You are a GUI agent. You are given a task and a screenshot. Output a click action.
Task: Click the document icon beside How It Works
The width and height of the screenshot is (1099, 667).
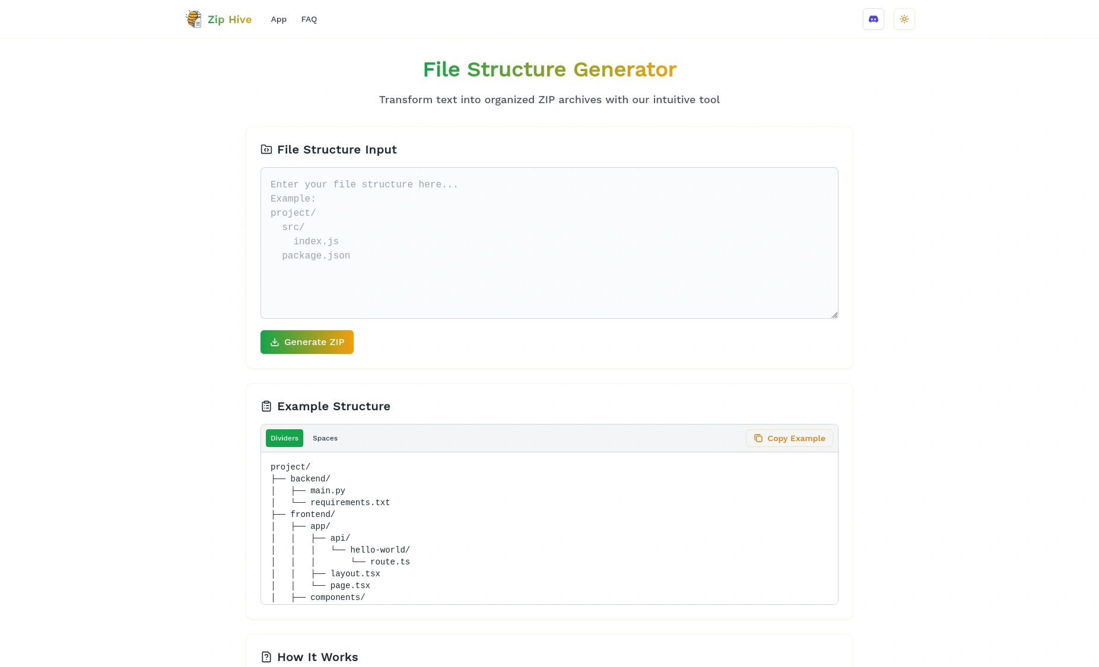(x=266, y=657)
